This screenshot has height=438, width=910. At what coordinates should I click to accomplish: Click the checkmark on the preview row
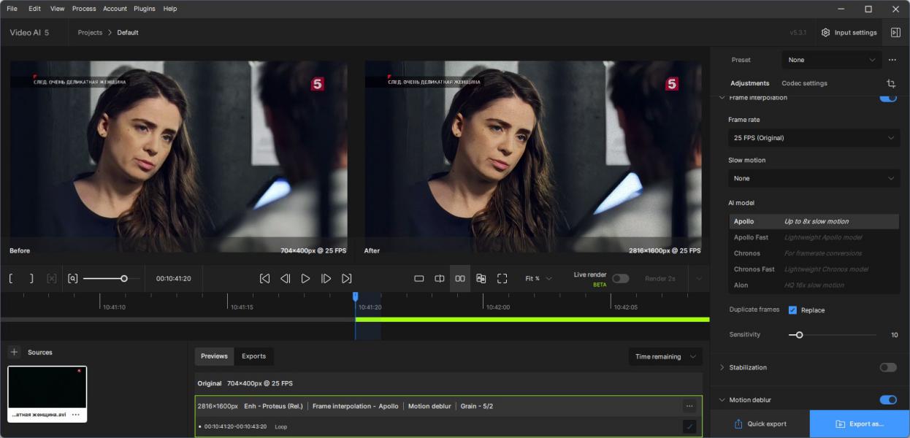pos(689,426)
